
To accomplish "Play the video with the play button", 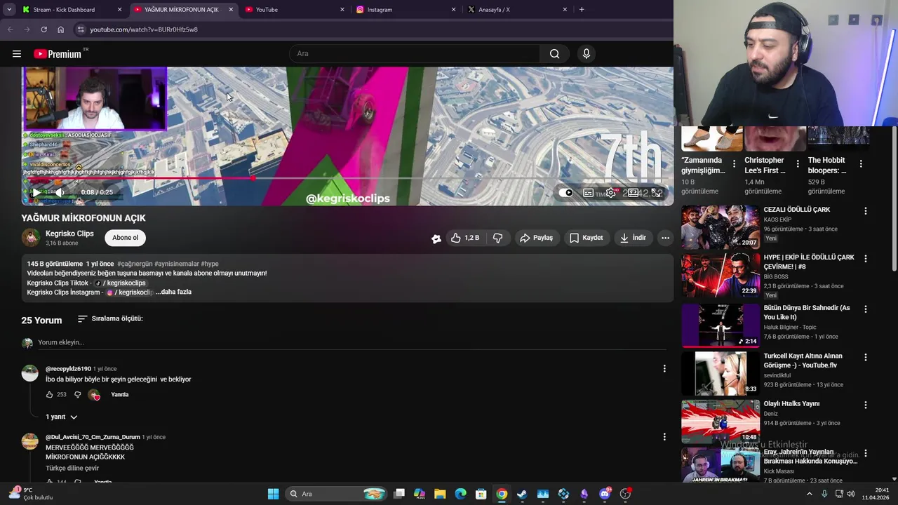I will tap(36, 192).
